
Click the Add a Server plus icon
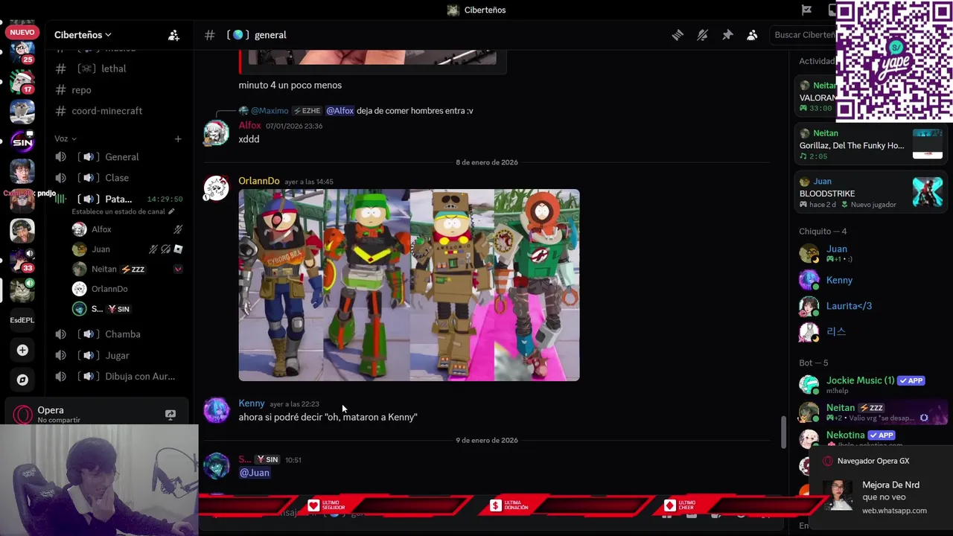coord(22,350)
